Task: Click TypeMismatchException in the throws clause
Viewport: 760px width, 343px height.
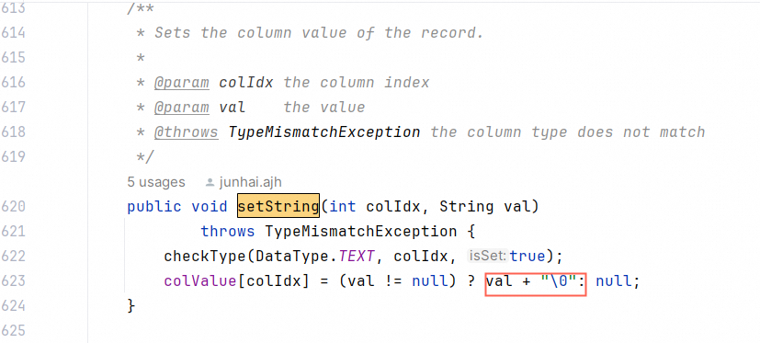Action: coord(360,232)
